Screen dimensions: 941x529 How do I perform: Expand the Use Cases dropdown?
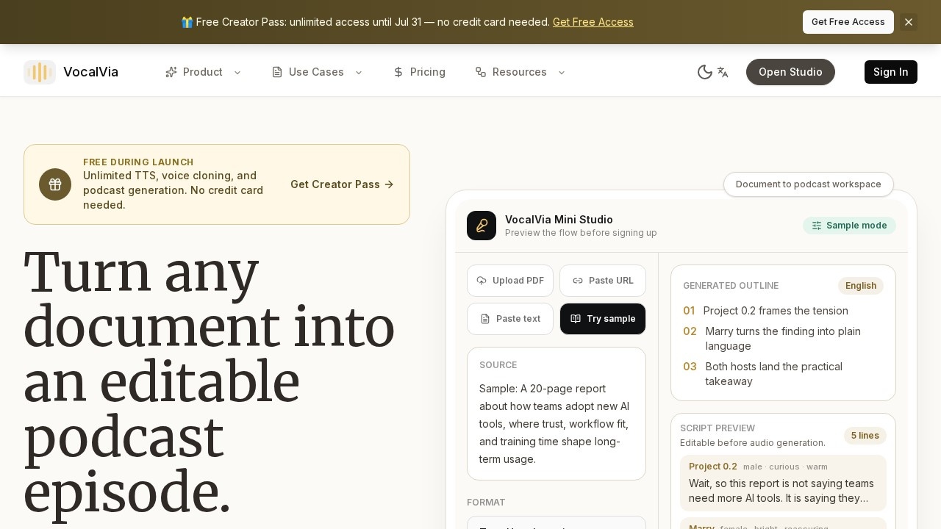(317, 72)
